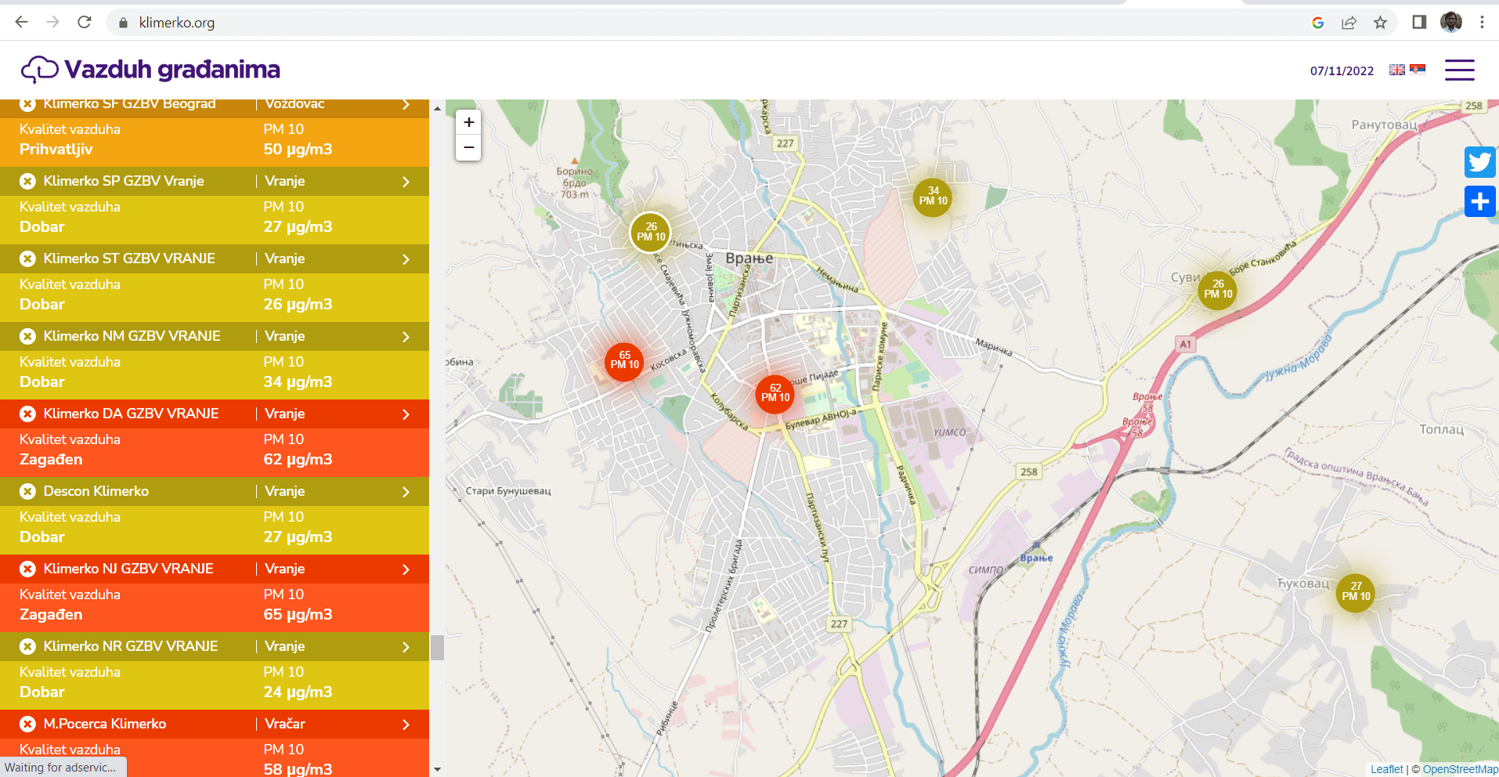Expand Klimerko NJ GZBV VRANJE chevron
This screenshot has width=1499, height=777.
point(406,569)
